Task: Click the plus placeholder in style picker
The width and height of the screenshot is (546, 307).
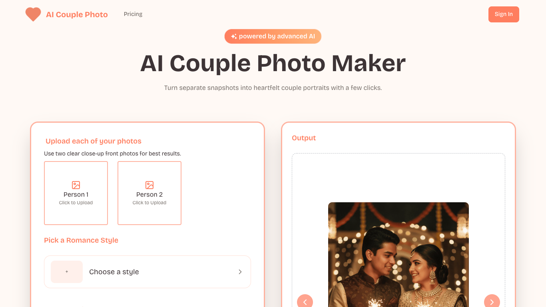Action: [67, 272]
